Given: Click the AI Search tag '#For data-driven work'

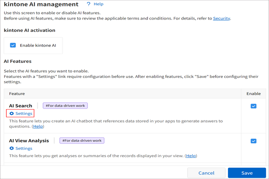Looking at the screenshot, I should (x=65, y=106).
